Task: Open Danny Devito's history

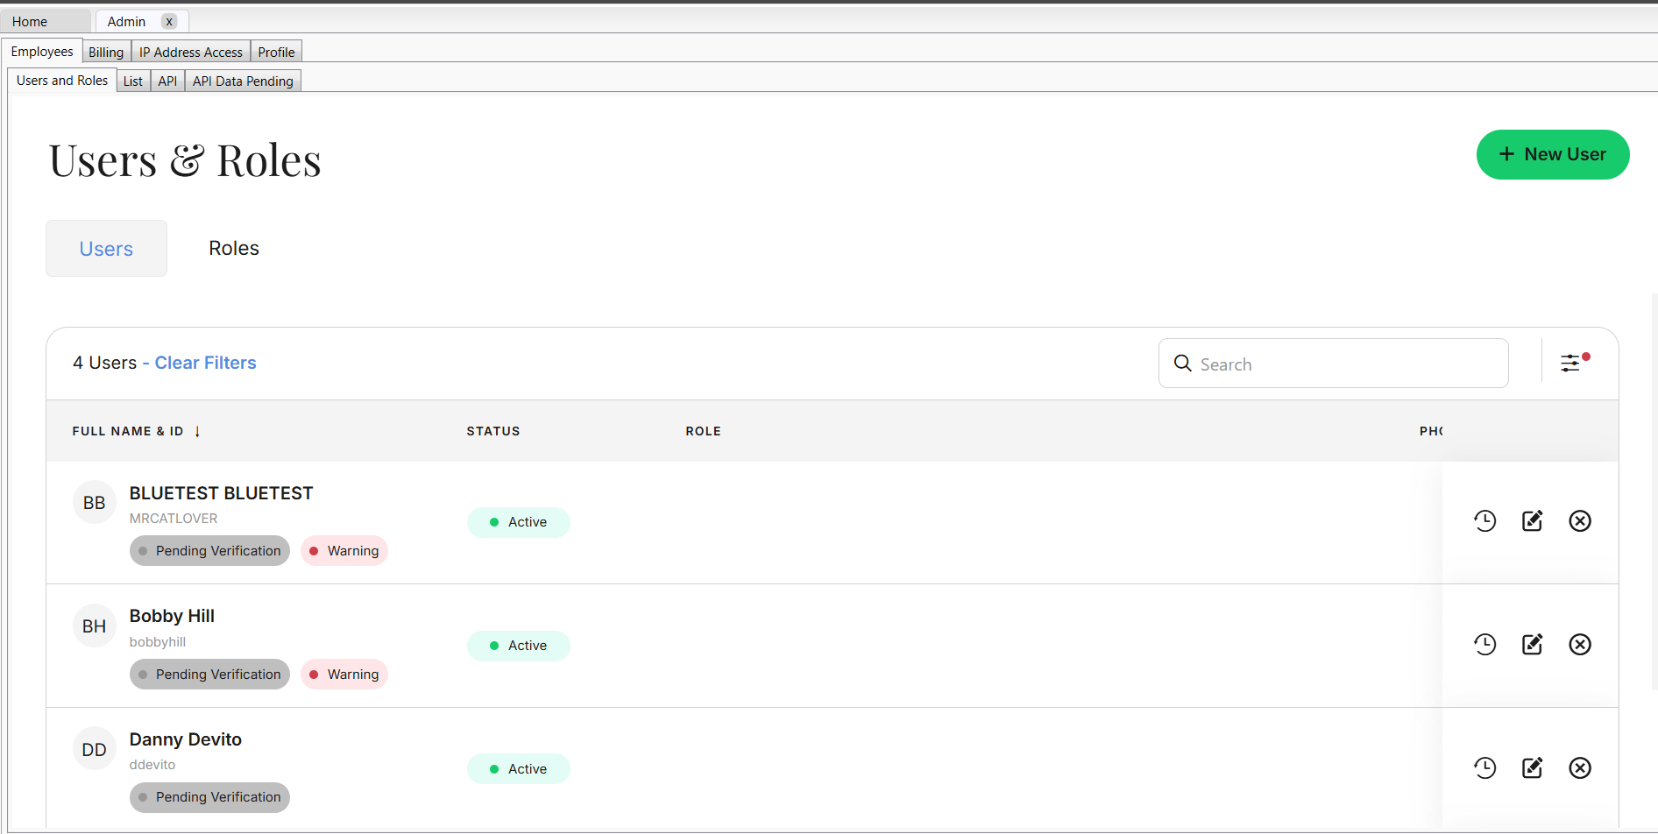Action: point(1484,768)
